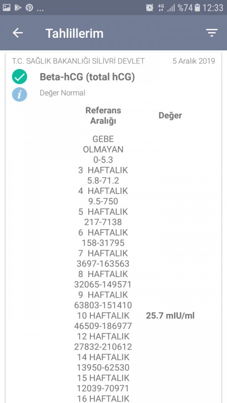Tap the green checkmark status icon

pyautogui.click(x=19, y=77)
